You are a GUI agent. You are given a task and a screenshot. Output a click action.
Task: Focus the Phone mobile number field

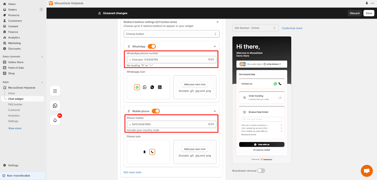[171, 124]
